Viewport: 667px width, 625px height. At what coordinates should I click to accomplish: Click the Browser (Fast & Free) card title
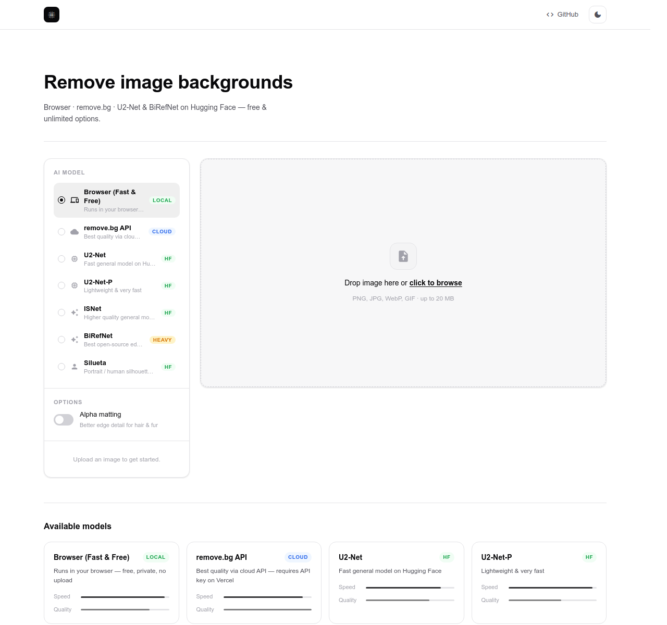[92, 557]
